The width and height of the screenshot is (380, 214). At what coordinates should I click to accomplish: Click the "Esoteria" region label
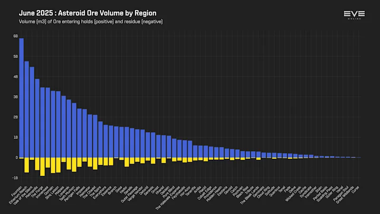point(222,191)
